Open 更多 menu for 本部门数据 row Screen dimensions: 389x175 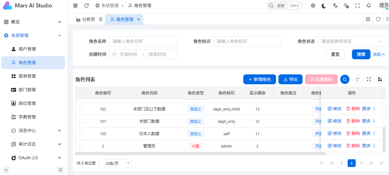coord(369,121)
